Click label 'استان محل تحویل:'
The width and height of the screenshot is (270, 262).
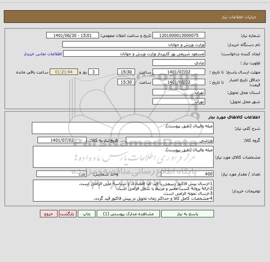pos(244,92)
